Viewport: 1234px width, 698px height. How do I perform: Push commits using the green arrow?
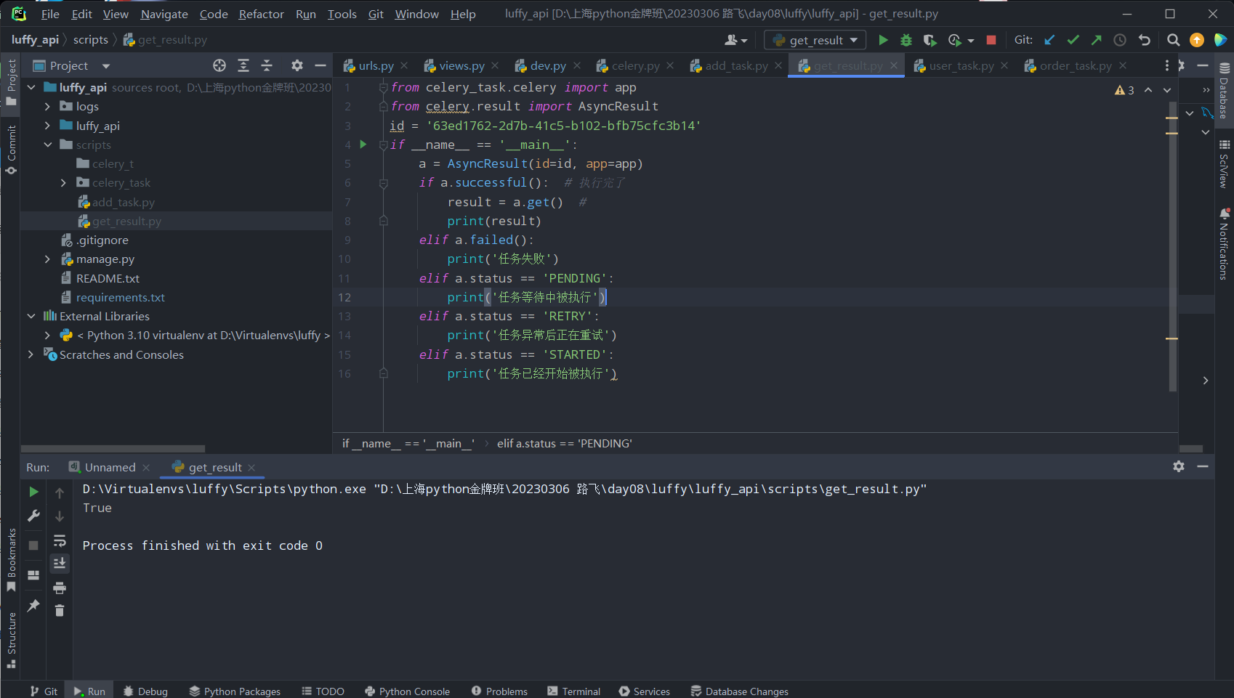[x=1096, y=40]
